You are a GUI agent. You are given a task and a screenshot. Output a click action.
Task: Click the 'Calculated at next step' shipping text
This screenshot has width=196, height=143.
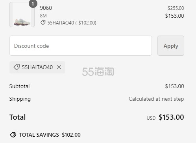tap(156, 99)
